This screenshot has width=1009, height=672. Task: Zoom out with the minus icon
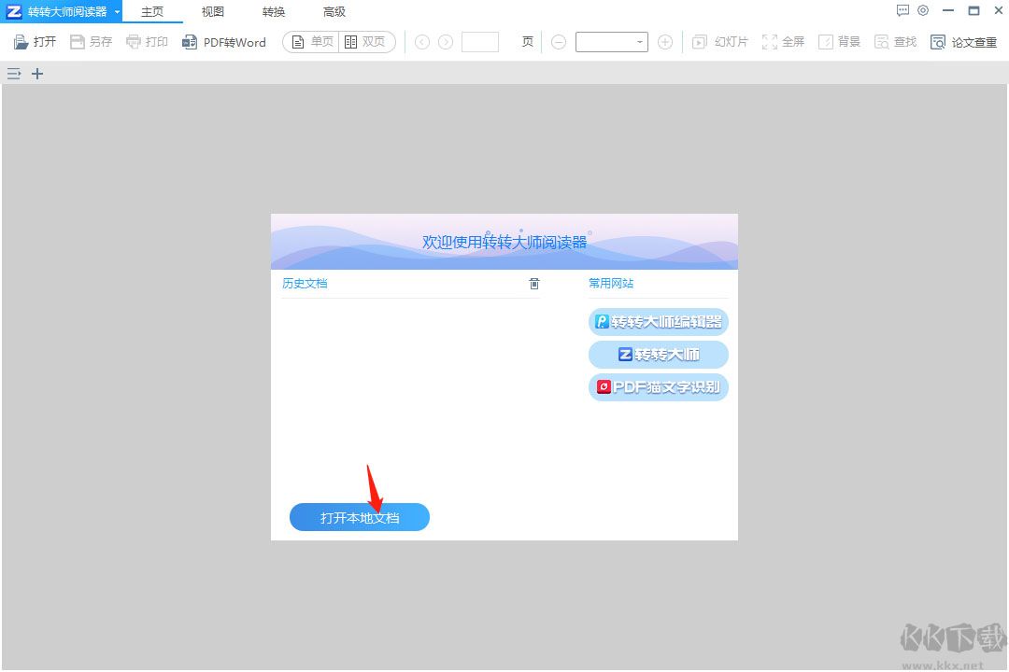point(559,42)
